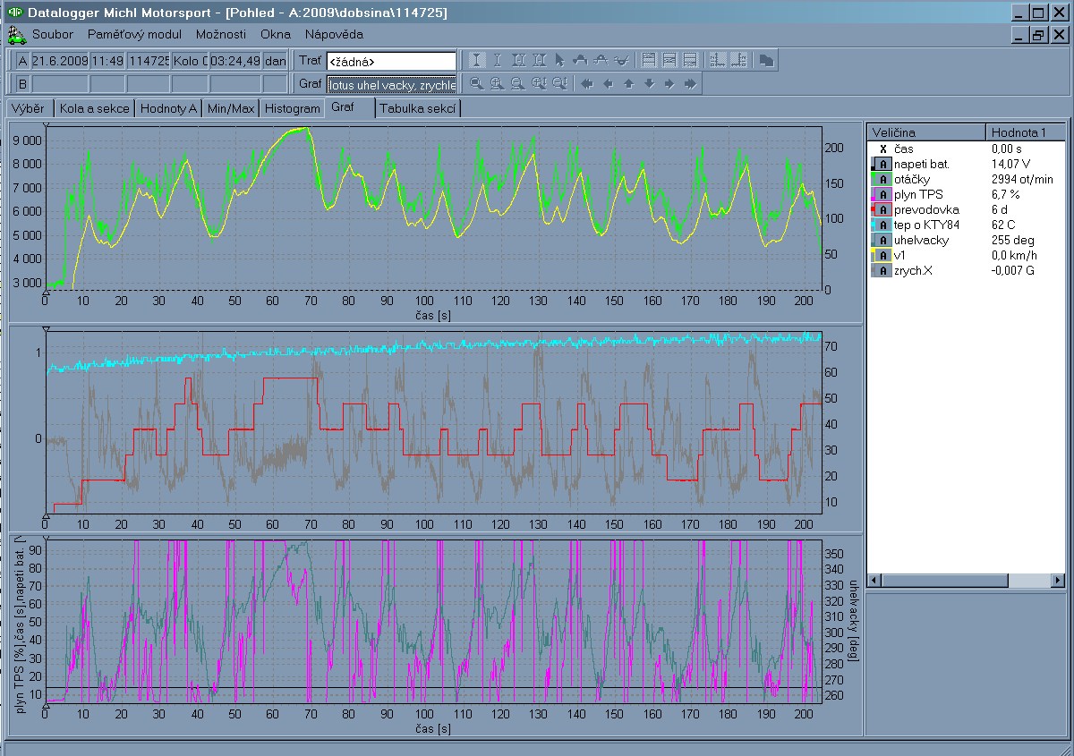Screen dimensions: 1074x756
Task: Click the single left arrow icon
Action: pyautogui.click(x=608, y=84)
